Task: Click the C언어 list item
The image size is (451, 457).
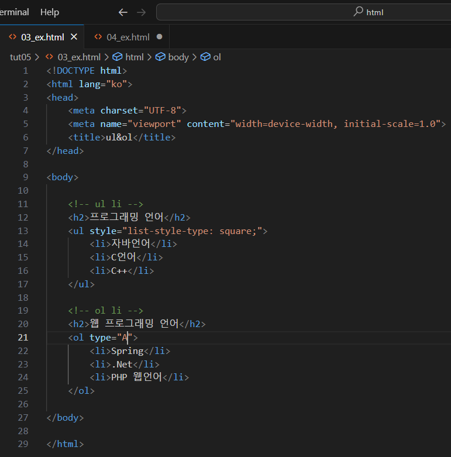Action: point(126,257)
